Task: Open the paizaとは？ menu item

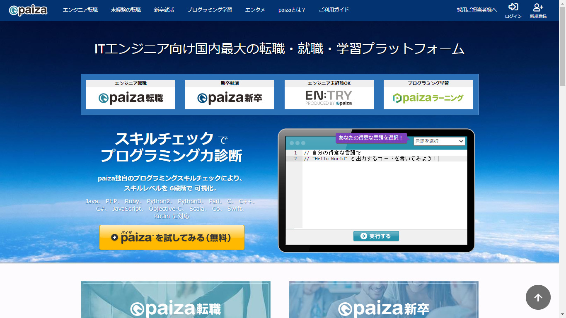Action: pyautogui.click(x=292, y=10)
